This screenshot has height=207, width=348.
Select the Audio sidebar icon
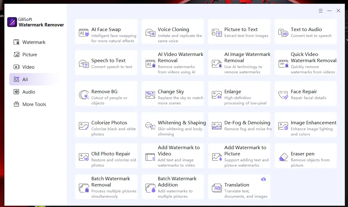click(16, 92)
